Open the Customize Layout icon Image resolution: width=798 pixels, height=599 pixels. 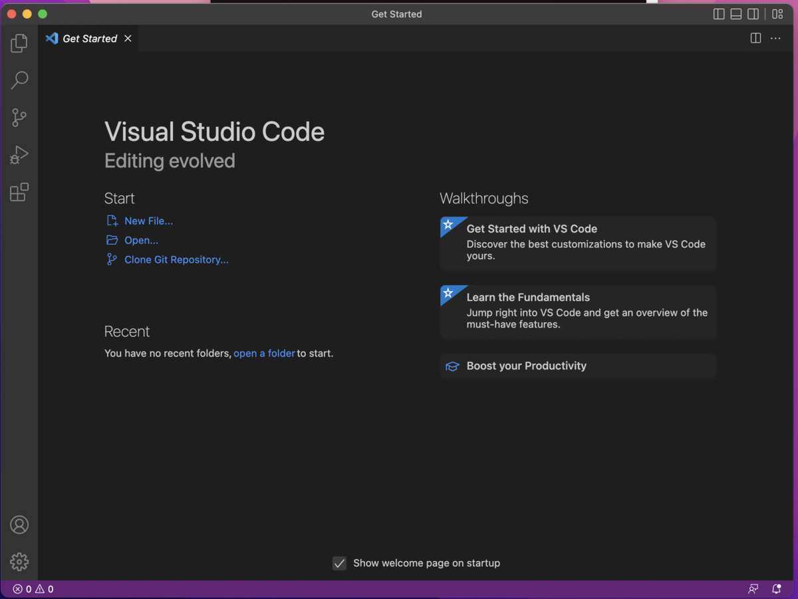click(777, 14)
